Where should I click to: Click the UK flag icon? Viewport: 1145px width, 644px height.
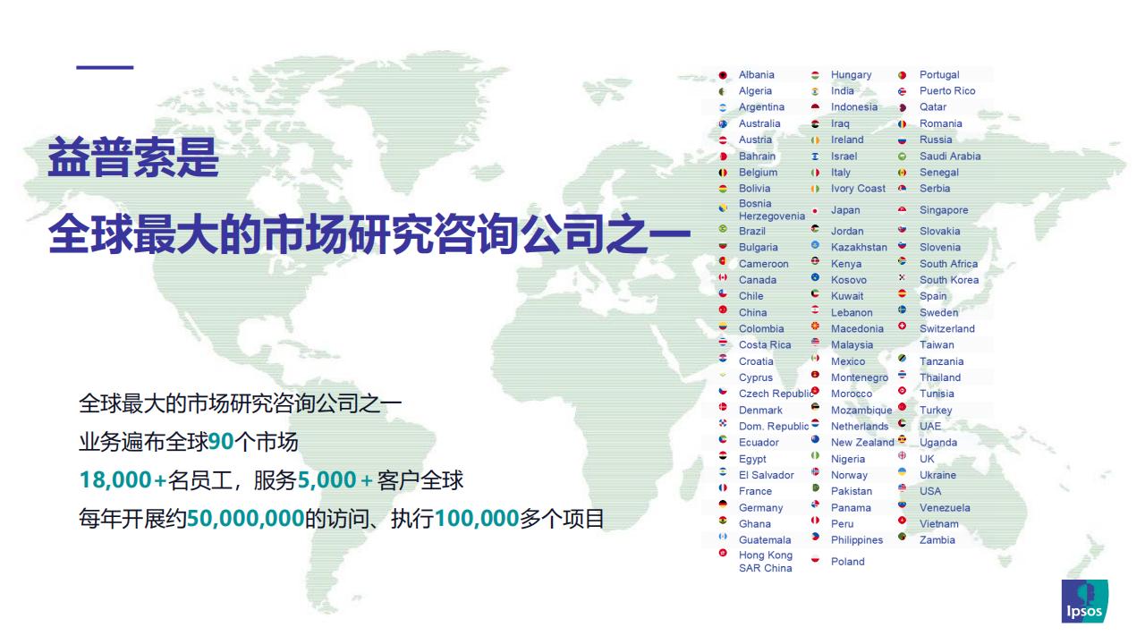(903, 458)
